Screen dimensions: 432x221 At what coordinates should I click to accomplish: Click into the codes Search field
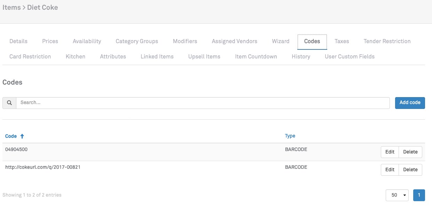click(x=203, y=103)
